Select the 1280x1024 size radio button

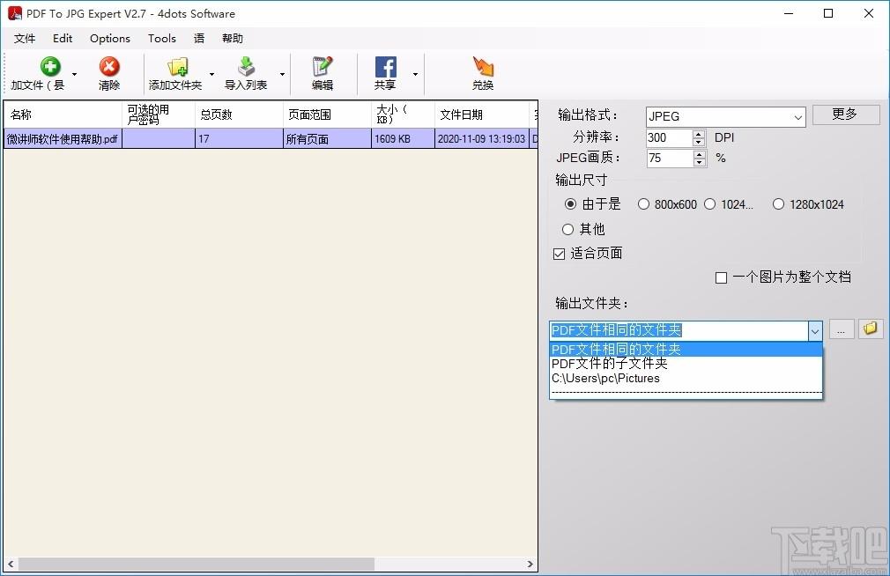pyautogui.click(x=778, y=203)
